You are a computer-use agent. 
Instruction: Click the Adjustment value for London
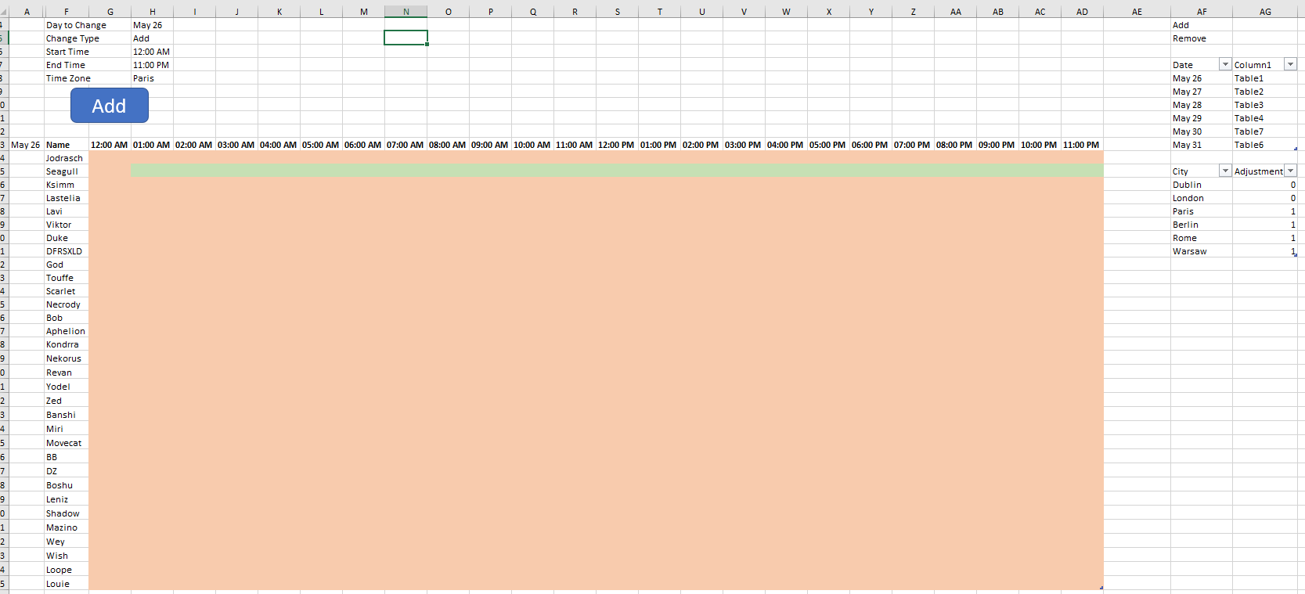(x=1265, y=198)
